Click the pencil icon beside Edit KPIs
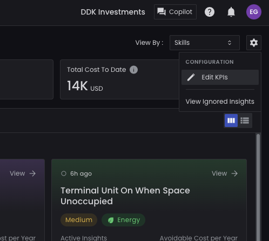 click(x=191, y=77)
